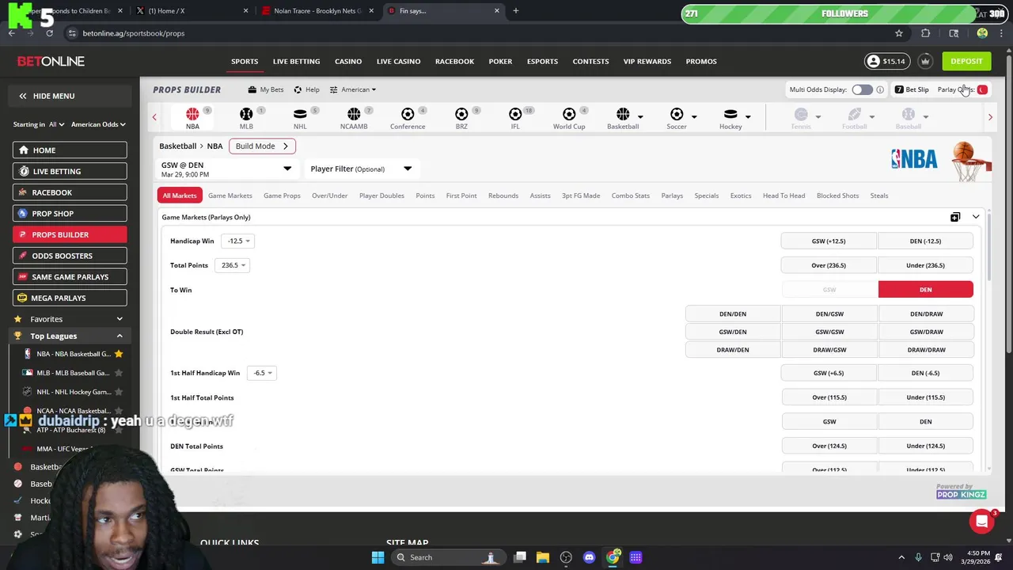The width and height of the screenshot is (1013, 570).
Task: Select the Conference soccer icon
Action: point(408,115)
